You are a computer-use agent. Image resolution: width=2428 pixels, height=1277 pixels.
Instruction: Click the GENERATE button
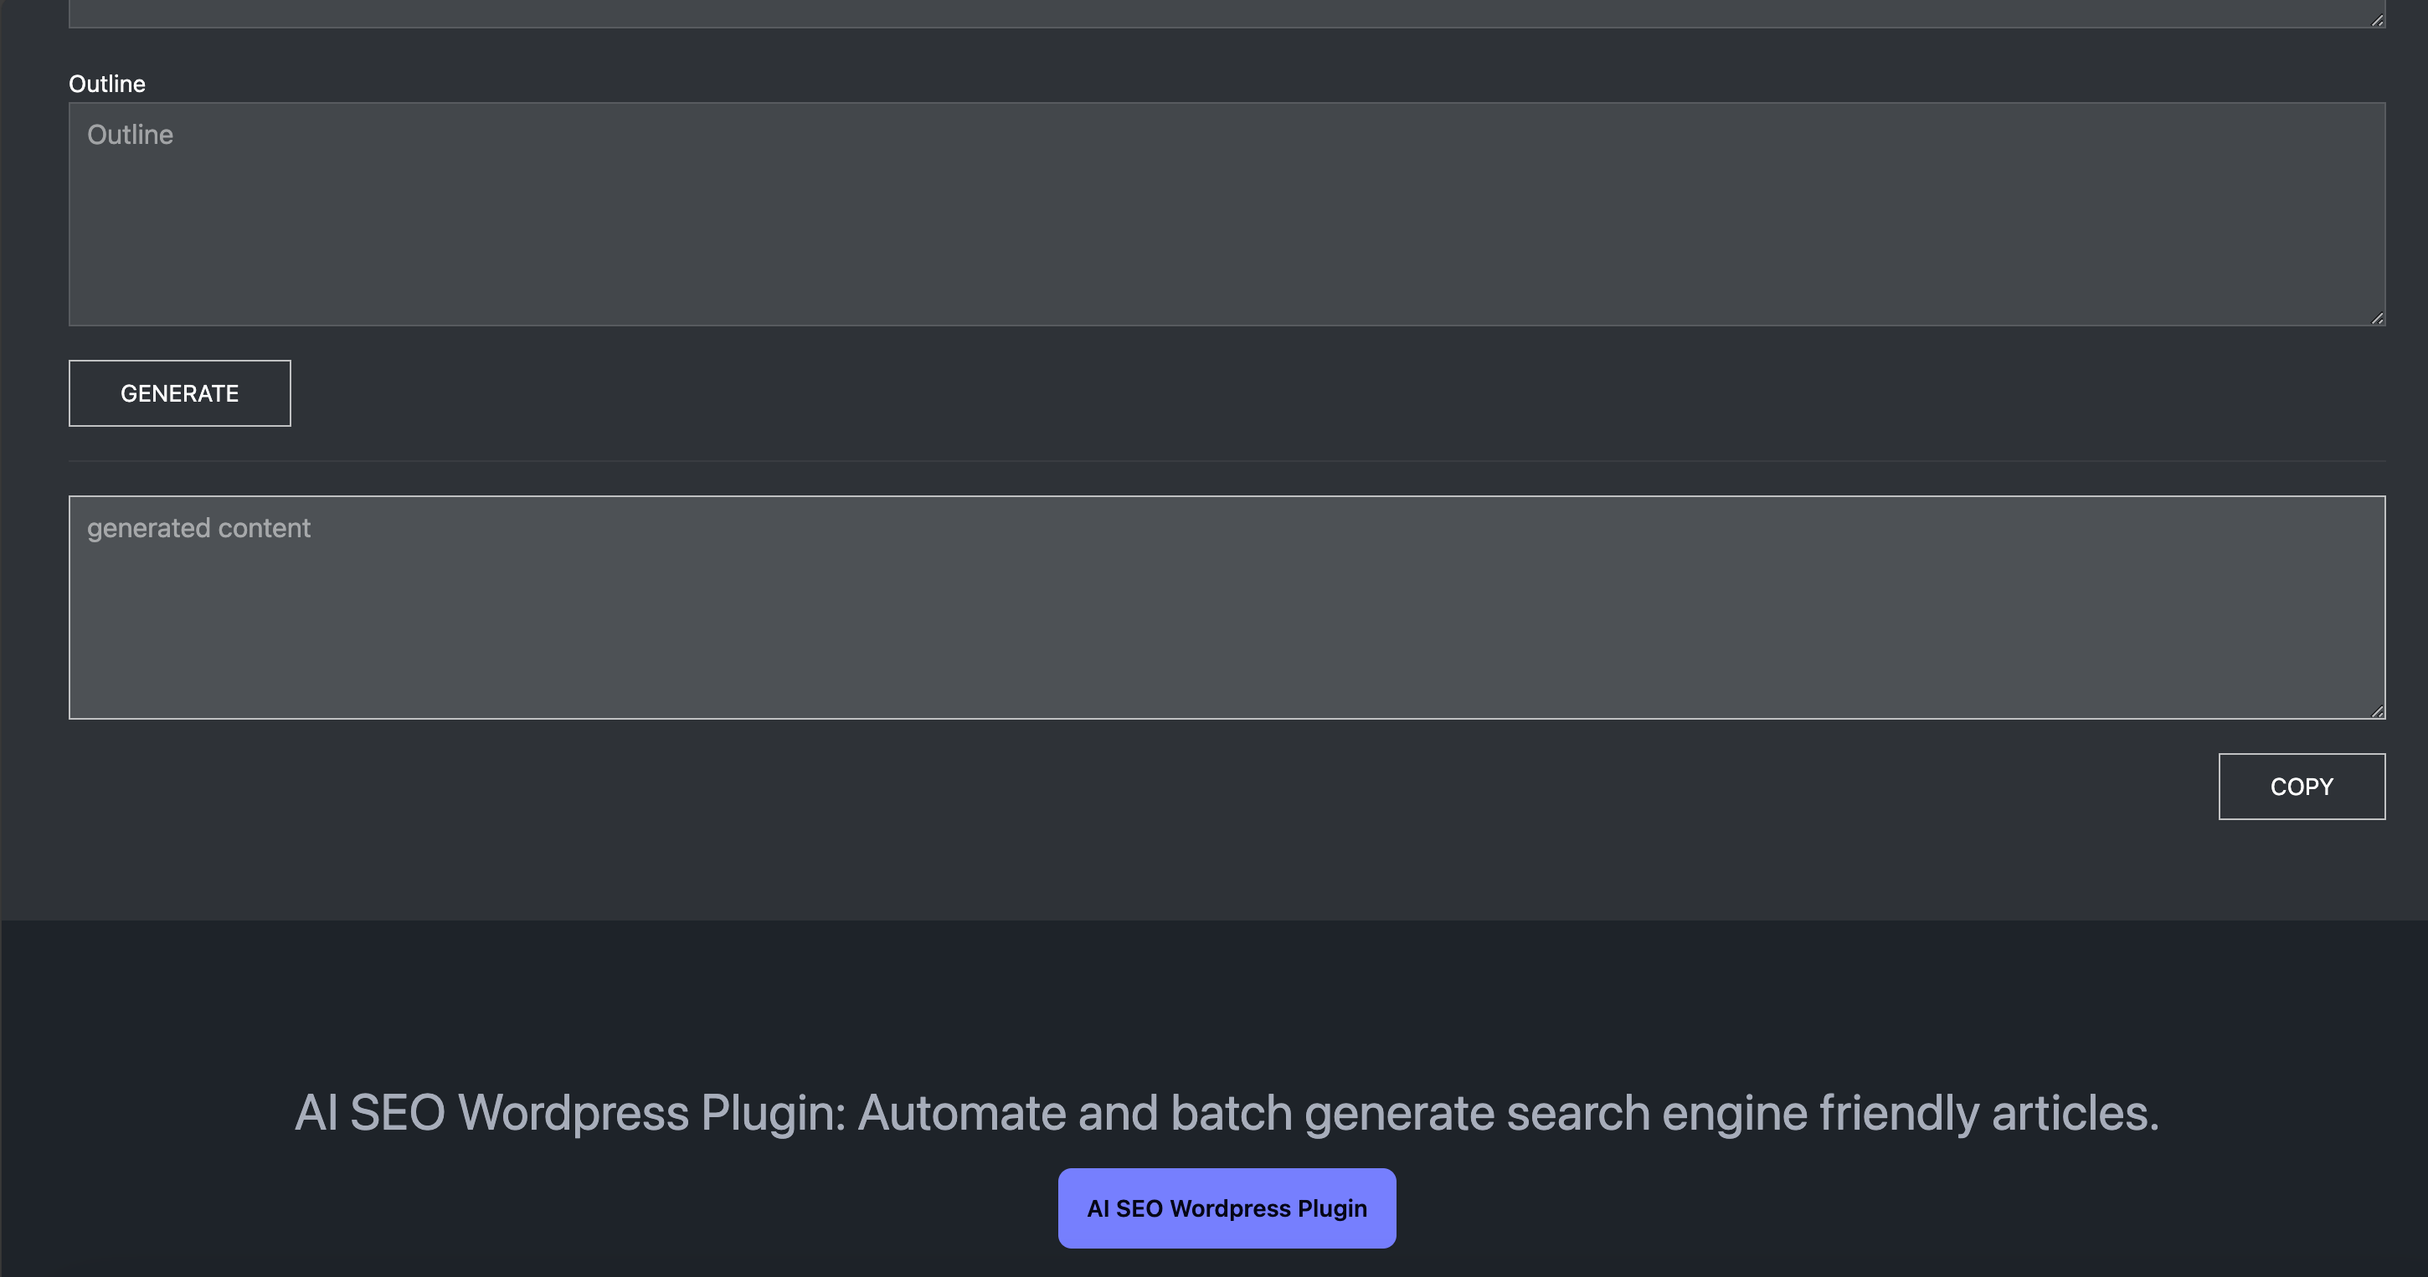[x=179, y=392]
